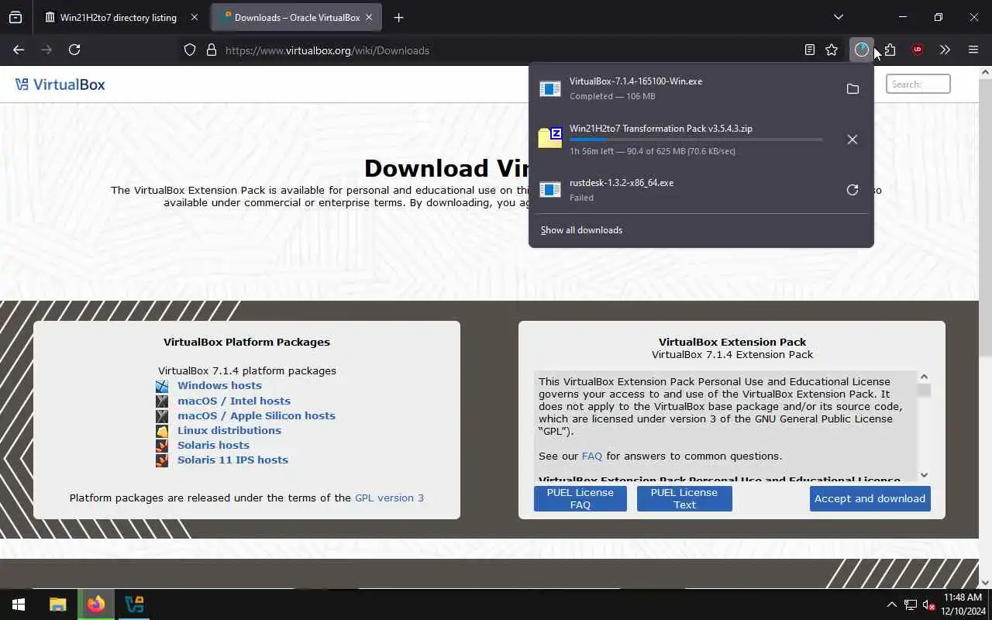Image resolution: width=992 pixels, height=620 pixels.
Task: Reload the current page
Action: tap(74, 50)
